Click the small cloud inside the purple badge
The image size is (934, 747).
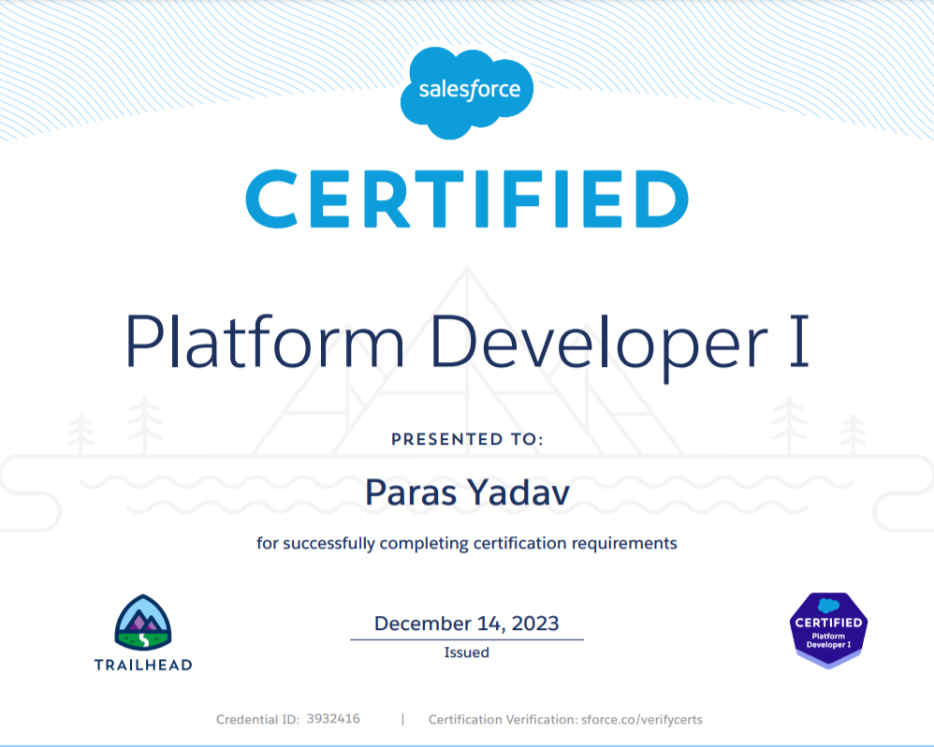(828, 605)
